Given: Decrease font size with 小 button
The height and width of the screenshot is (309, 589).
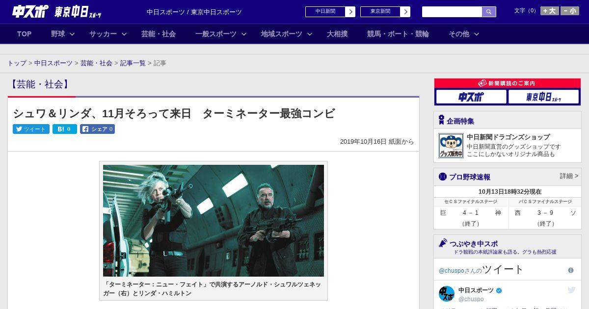Looking at the screenshot, I should tap(570, 11).
